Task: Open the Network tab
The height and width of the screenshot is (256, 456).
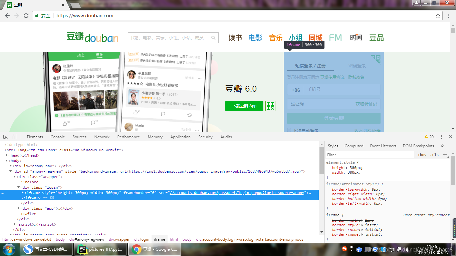Action: [102, 137]
